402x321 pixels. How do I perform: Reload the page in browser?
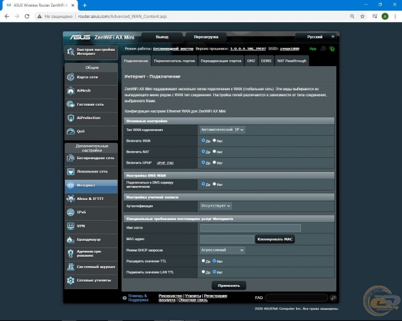27,16
